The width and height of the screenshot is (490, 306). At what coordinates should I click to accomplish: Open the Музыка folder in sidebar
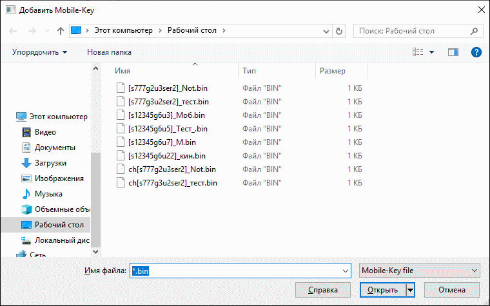[48, 193]
